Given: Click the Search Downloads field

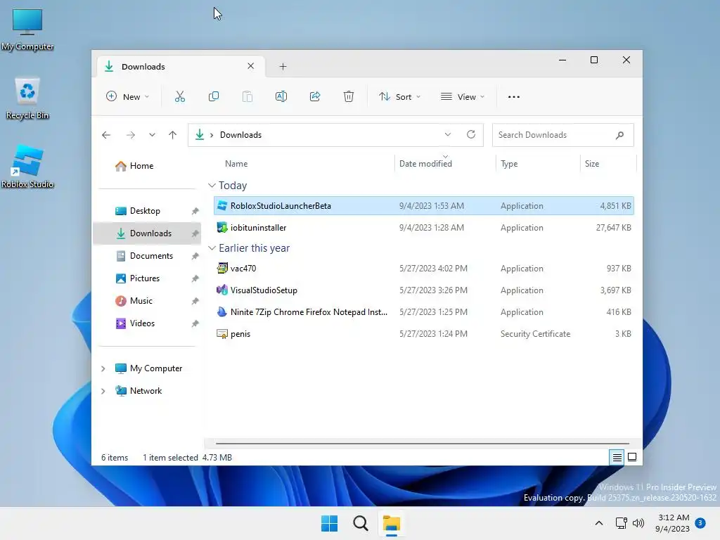Looking at the screenshot, I should [x=562, y=135].
